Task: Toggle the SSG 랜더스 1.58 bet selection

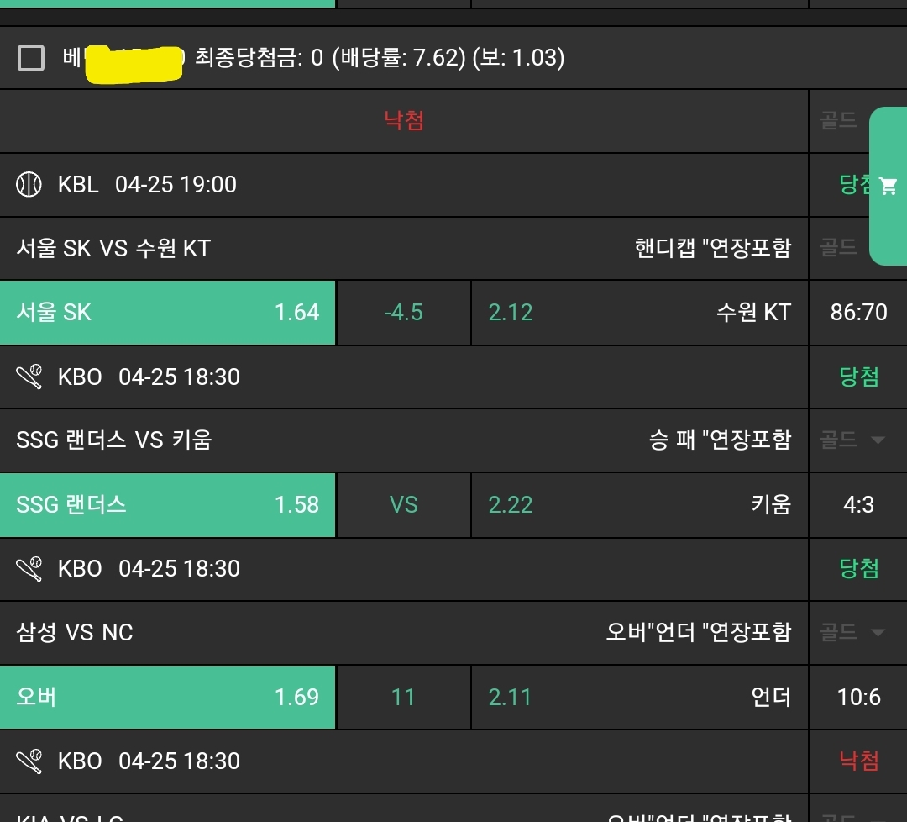Action: click(167, 505)
